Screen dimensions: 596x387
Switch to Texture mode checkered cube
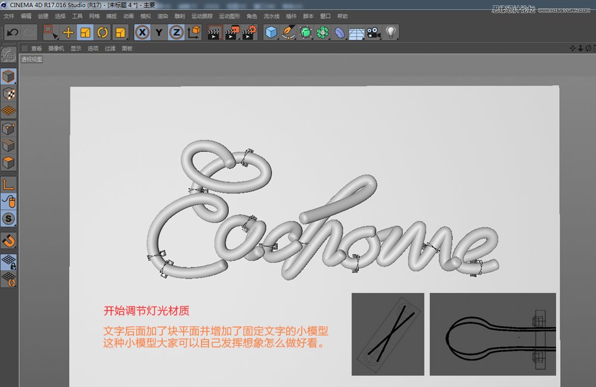[8, 94]
